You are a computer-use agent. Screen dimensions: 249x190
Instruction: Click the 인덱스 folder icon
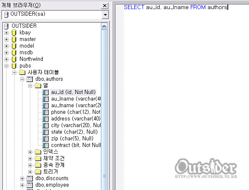(x=38, y=152)
